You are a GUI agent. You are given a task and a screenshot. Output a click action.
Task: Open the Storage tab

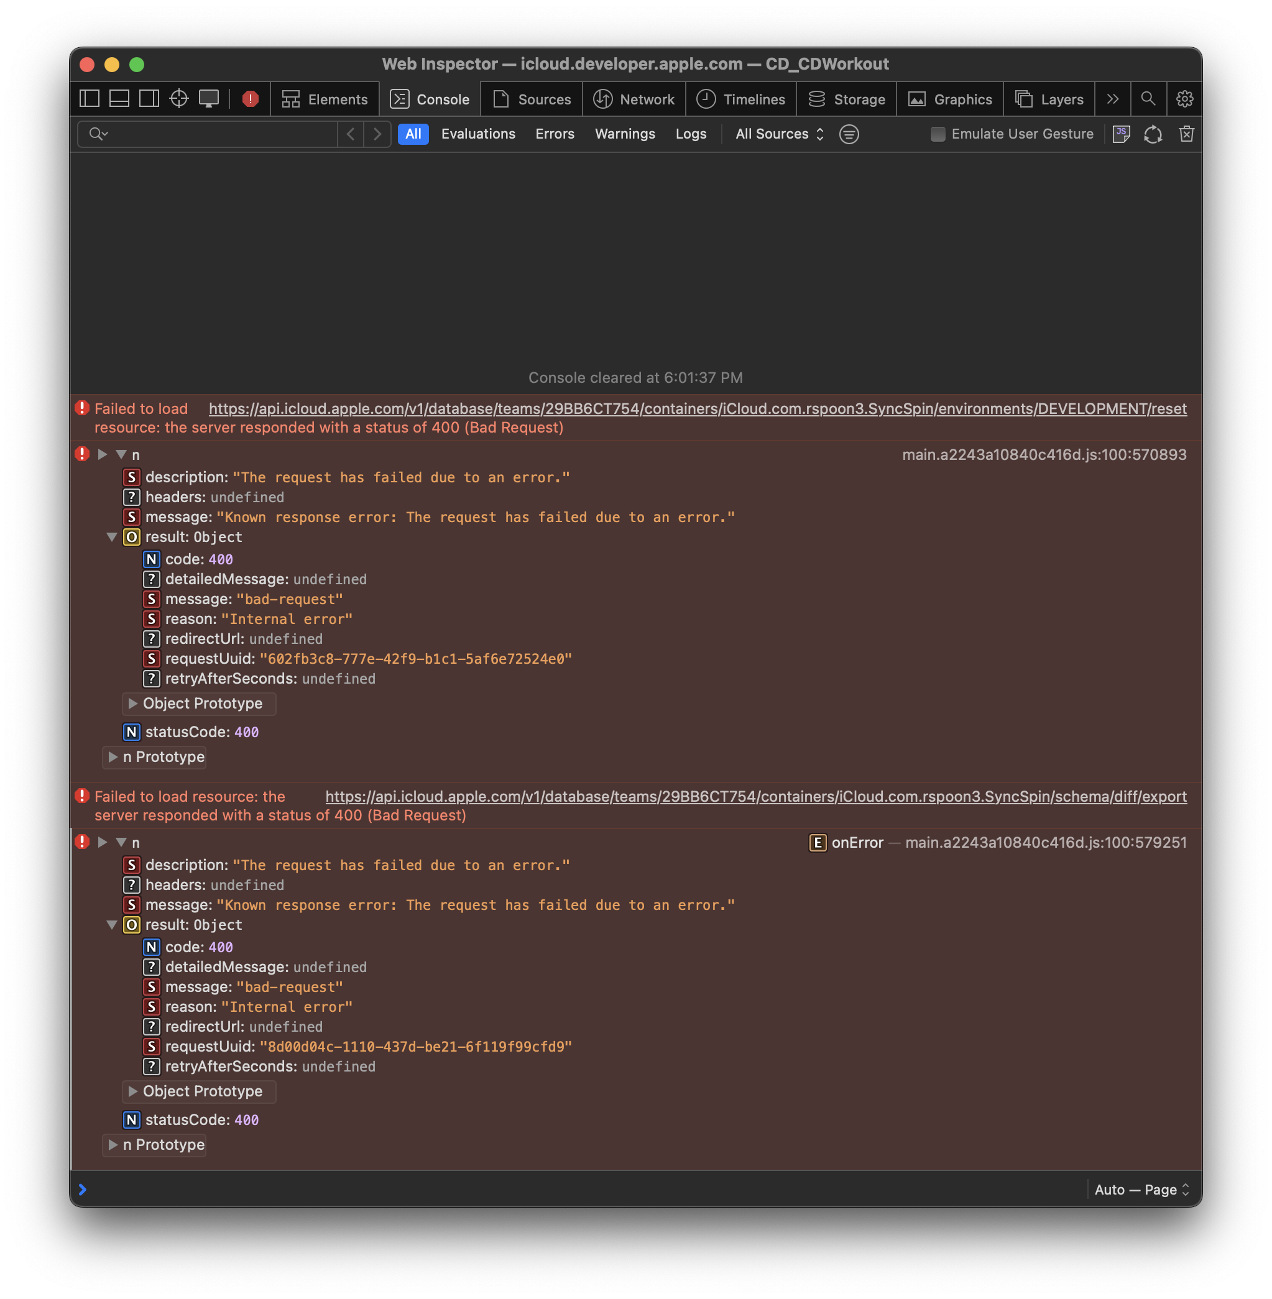846,99
